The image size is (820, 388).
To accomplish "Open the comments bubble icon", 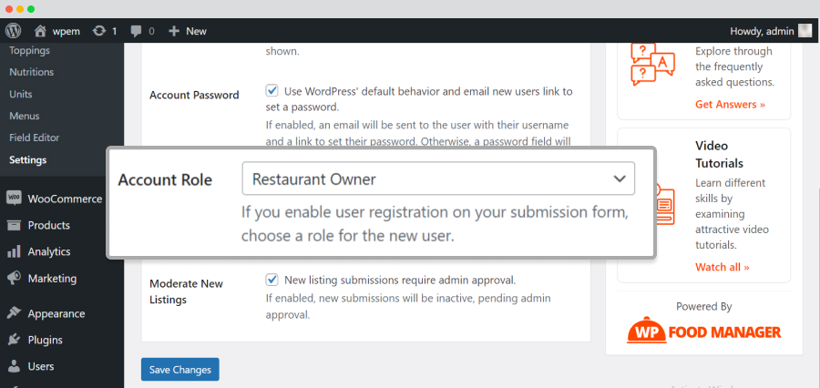I will click(x=137, y=31).
